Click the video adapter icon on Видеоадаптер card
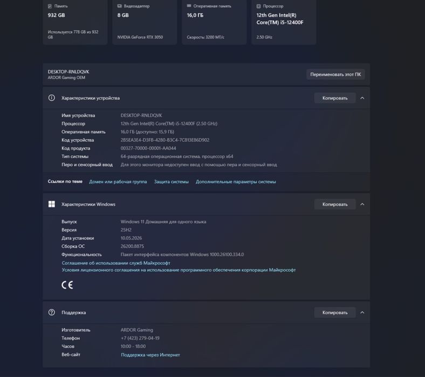The height and width of the screenshot is (377, 425). tap(119, 6)
